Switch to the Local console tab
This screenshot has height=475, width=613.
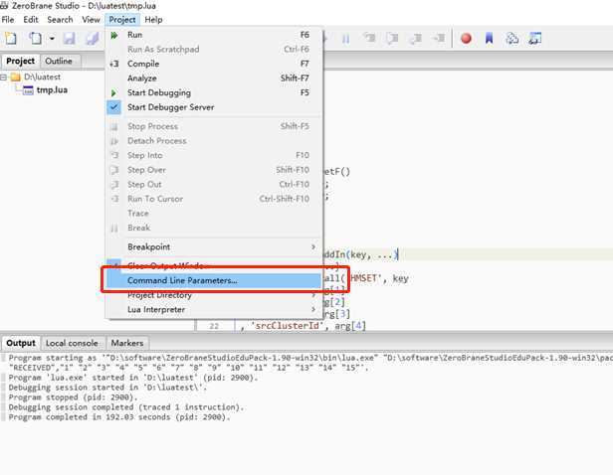pos(72,343)
